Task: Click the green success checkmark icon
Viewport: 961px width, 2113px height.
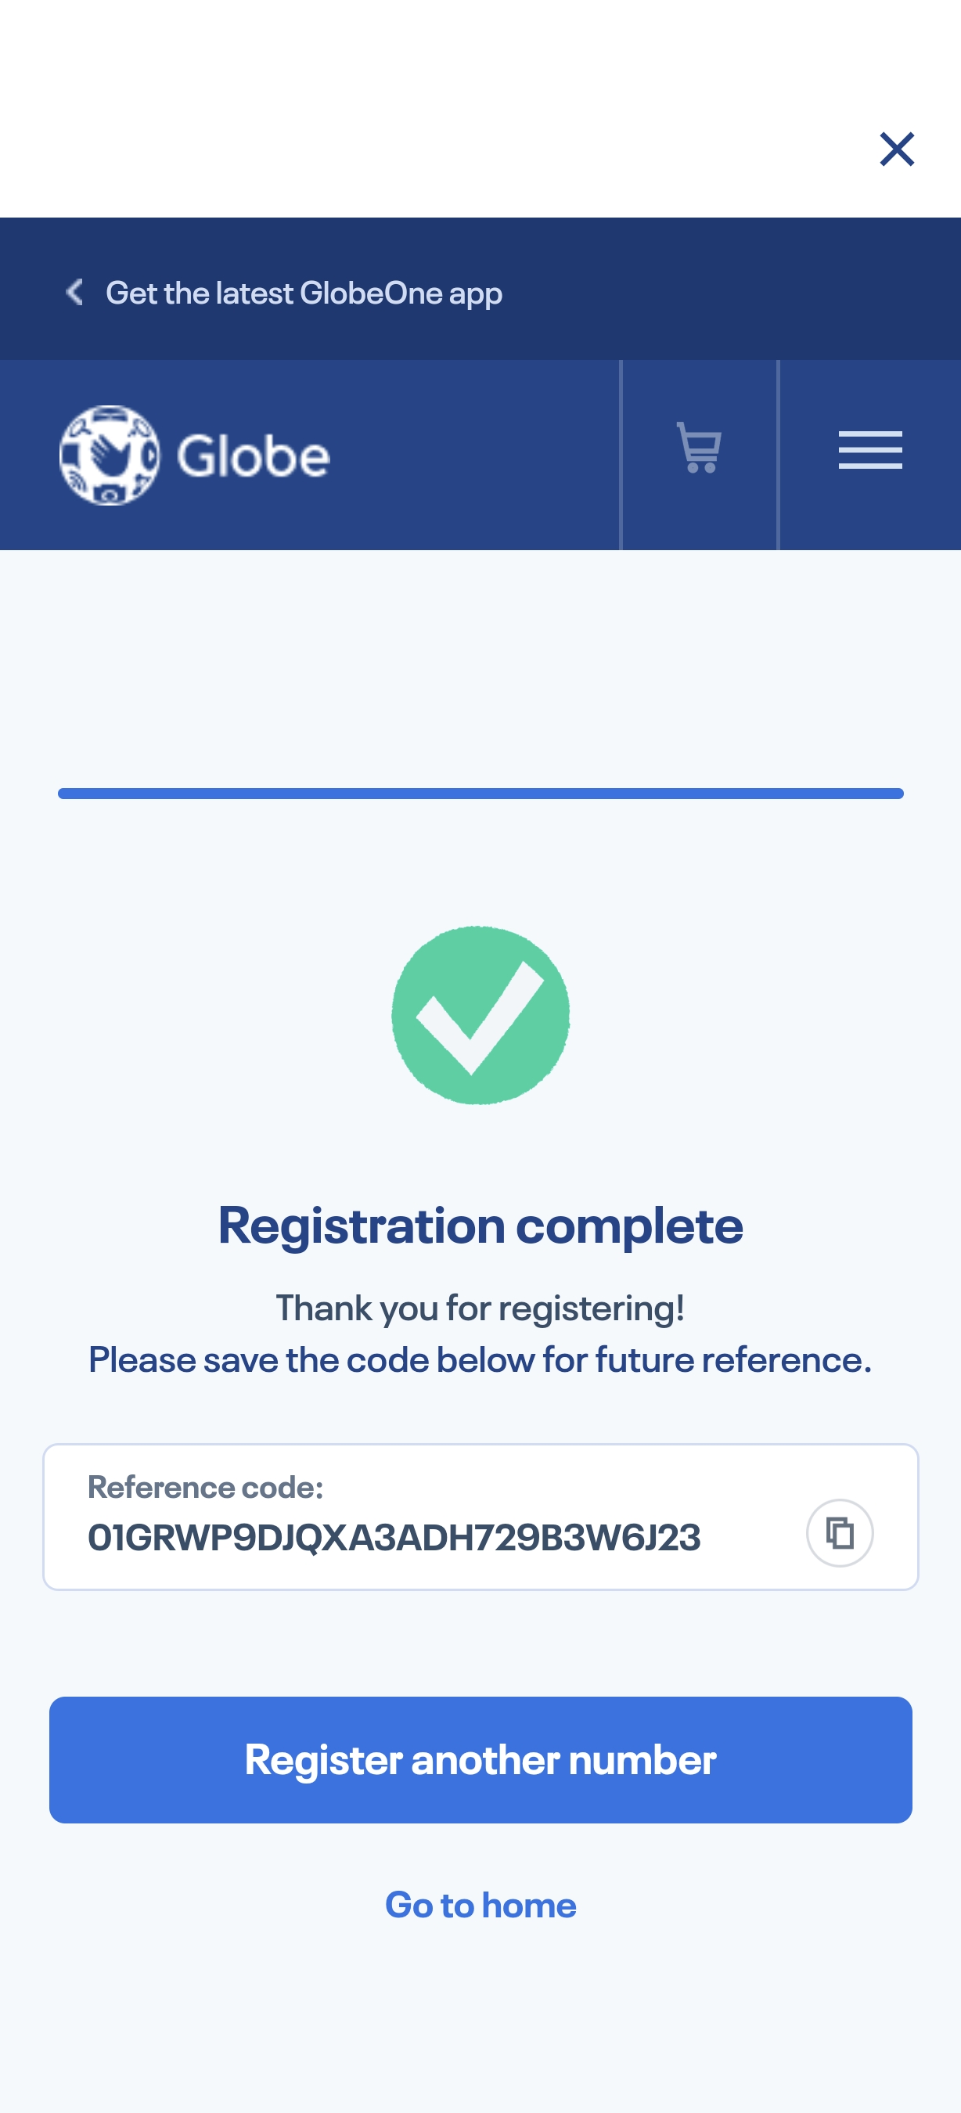Action: [480, 1016]
